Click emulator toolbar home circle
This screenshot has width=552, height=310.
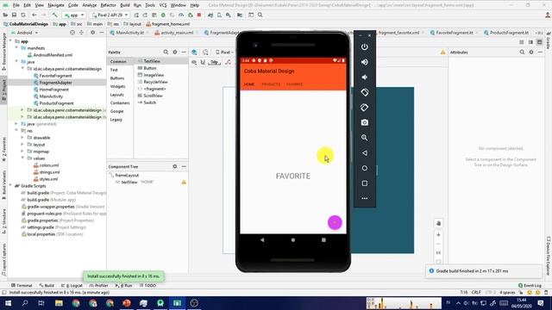coord(364,168)
